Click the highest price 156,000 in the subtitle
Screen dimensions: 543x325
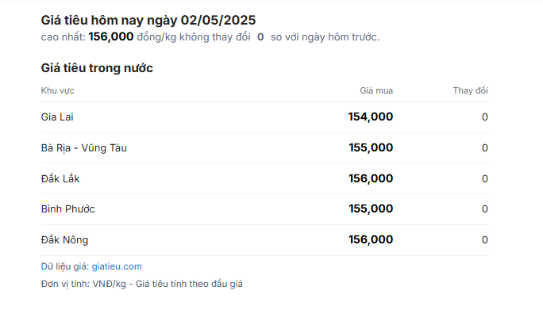click(x=111, y=36)
